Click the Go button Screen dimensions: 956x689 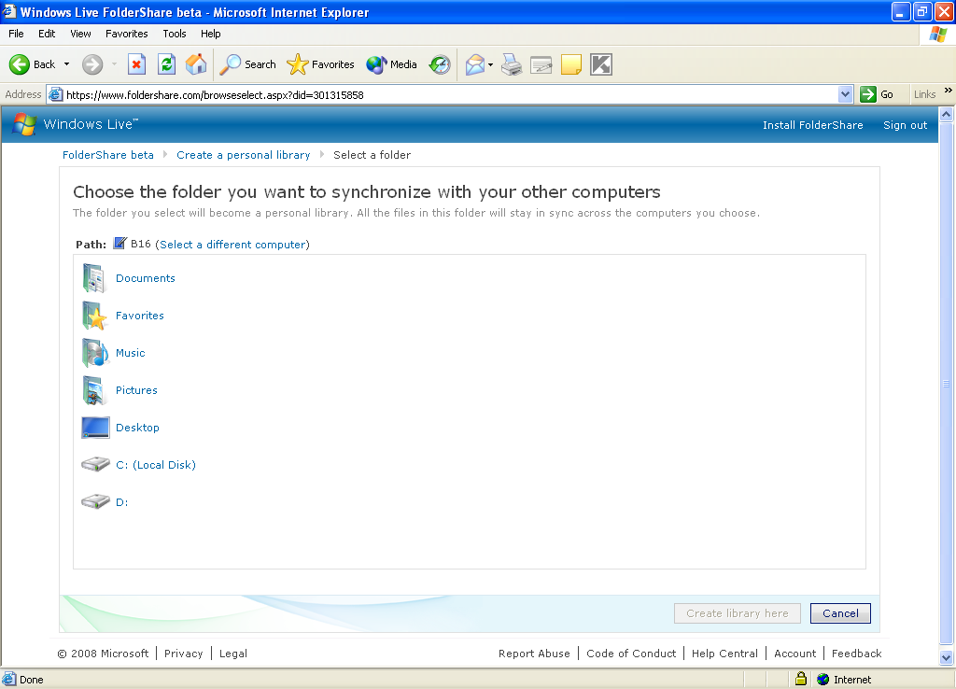(877, 94)
